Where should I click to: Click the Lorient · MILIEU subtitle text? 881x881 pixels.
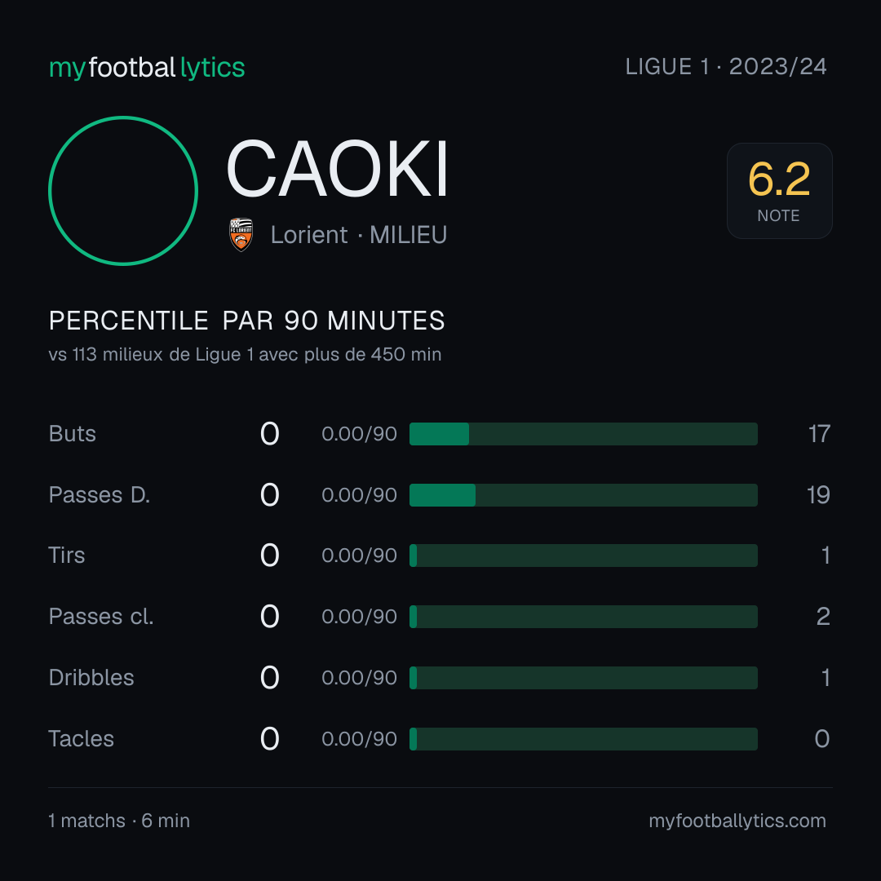point(358,235)
